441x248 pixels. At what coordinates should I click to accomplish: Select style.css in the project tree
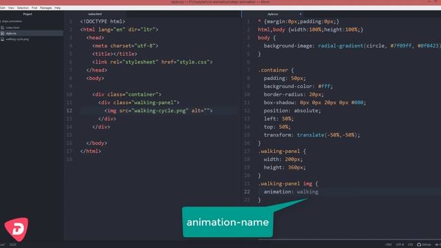pos(11,34)
